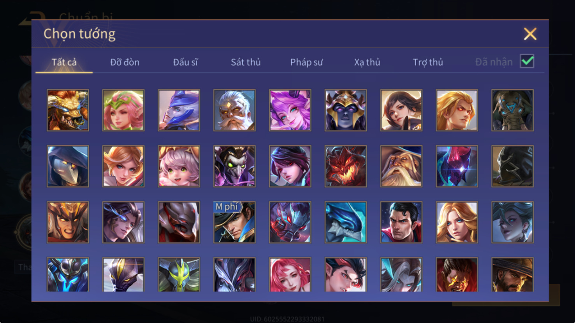Select the white-bearded wizard with blue hat

pyautogui.click(x=401, y=166)
